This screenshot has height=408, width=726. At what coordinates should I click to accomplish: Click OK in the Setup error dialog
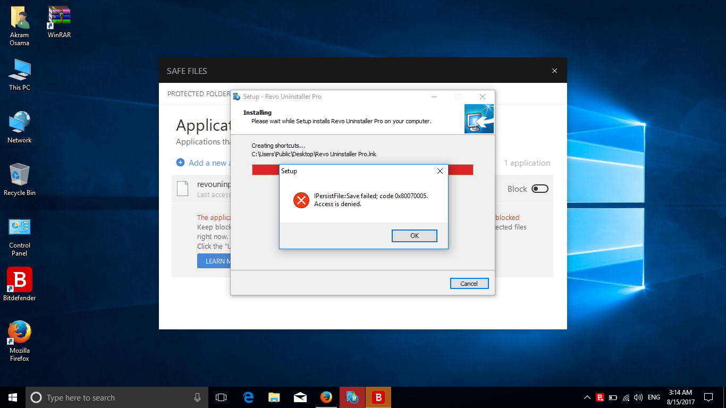pos(414,236)
